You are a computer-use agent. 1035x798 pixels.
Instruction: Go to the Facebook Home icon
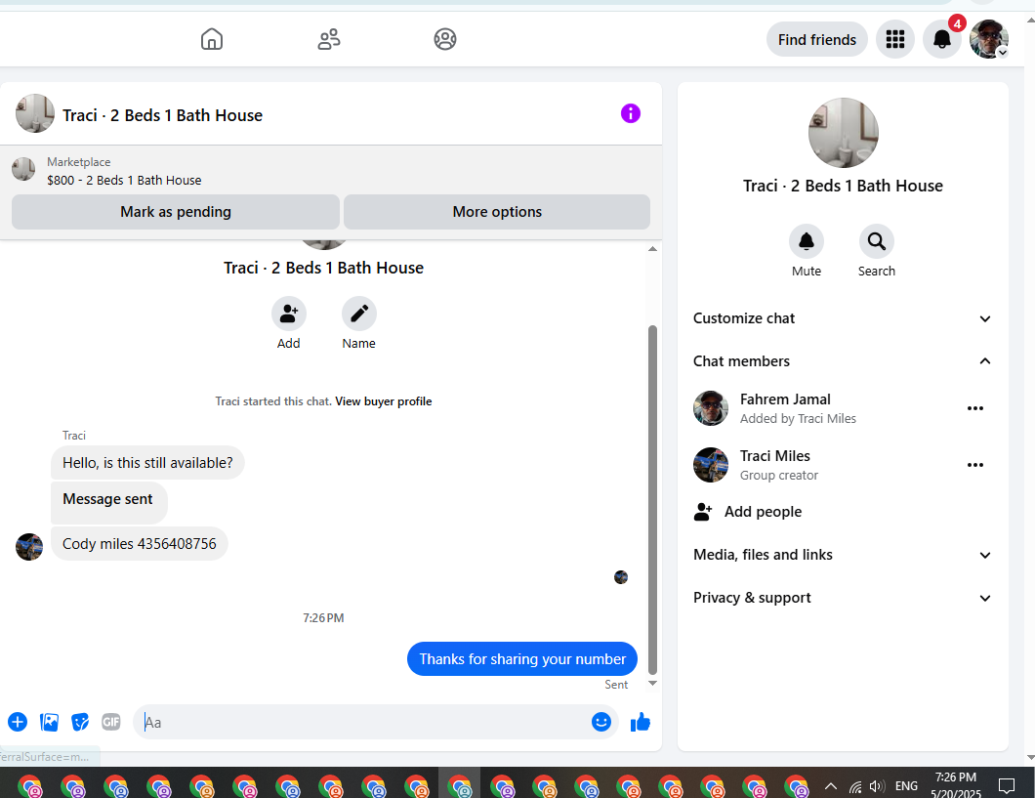tap(211, 39)
